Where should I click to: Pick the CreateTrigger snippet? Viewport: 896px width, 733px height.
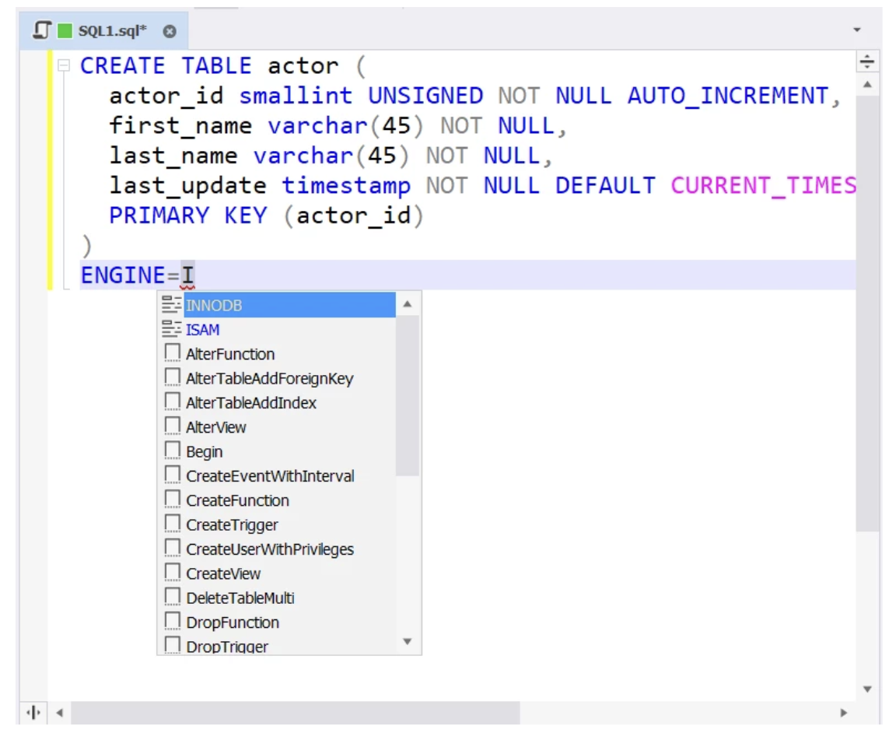point(277,525)
